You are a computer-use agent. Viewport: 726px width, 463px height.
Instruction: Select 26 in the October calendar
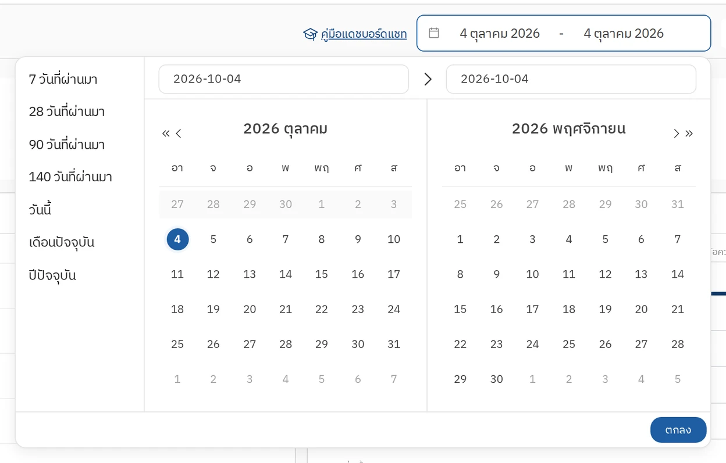[x=213, y=344]
